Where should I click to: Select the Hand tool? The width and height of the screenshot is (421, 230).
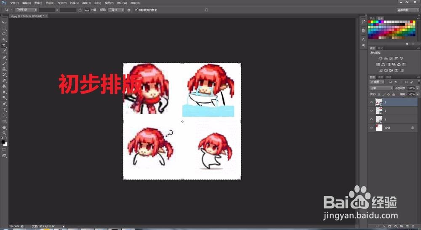[4, 127]
